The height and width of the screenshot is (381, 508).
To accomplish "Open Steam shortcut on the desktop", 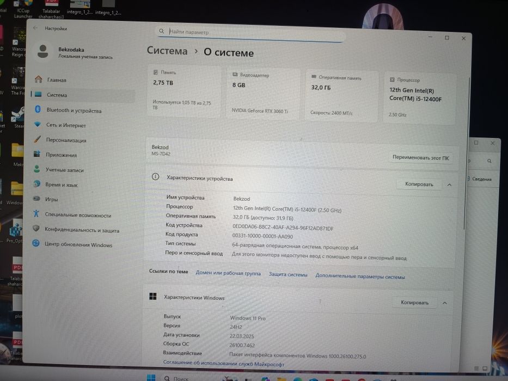I will point(18,118).
